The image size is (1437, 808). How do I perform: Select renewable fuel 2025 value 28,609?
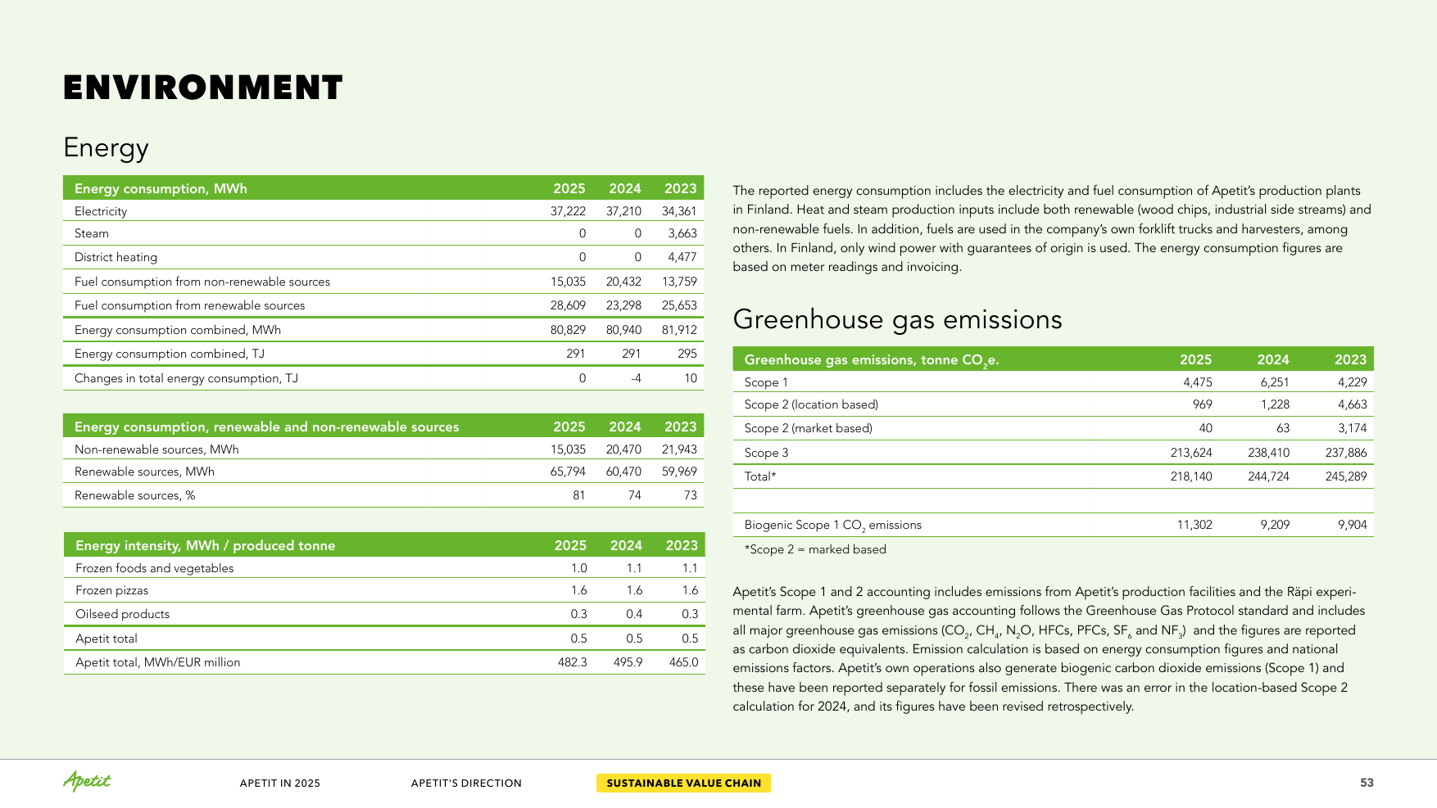(568, 305)
